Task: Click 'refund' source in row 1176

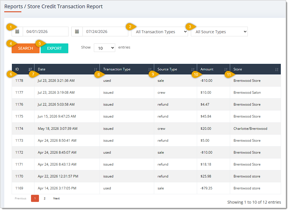Action: (x=163, y=105)
